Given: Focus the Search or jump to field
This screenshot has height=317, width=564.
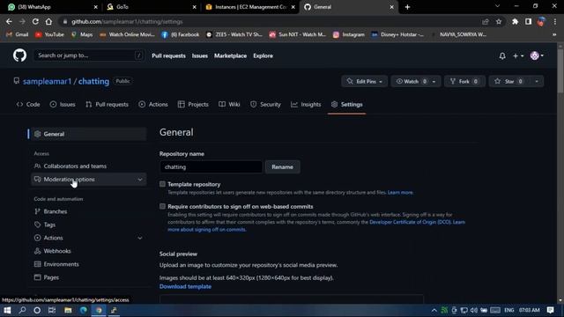Looking at the screenshot, I should [x=89, y=55].
